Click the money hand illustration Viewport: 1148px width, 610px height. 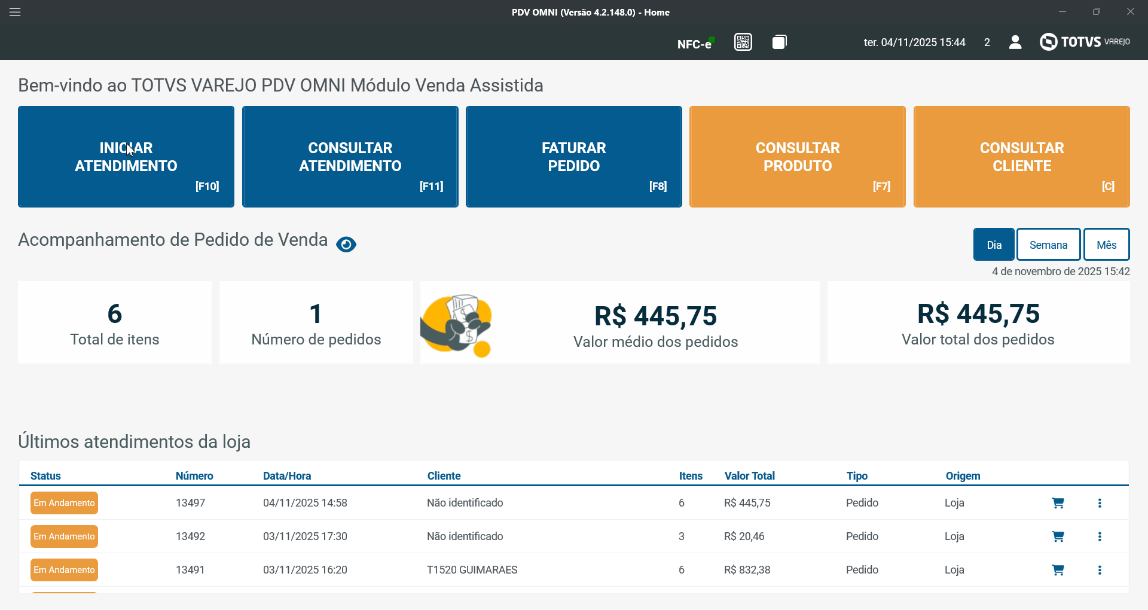coord(457,325)
